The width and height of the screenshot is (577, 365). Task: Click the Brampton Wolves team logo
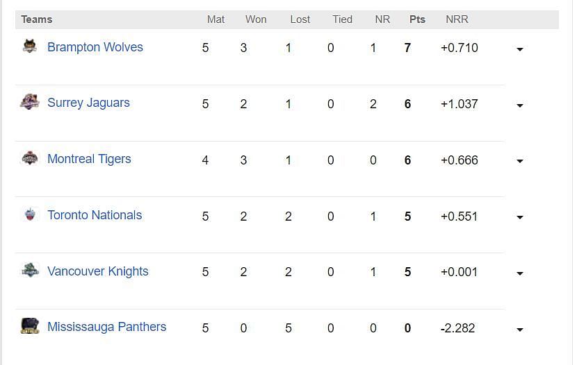coord(30,46)
